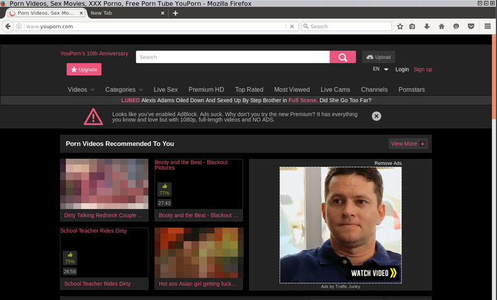The height and width of the screenshot is (300, 497).
Task: Go back using Firefox back arrow
Action: [x=8, y=26]
